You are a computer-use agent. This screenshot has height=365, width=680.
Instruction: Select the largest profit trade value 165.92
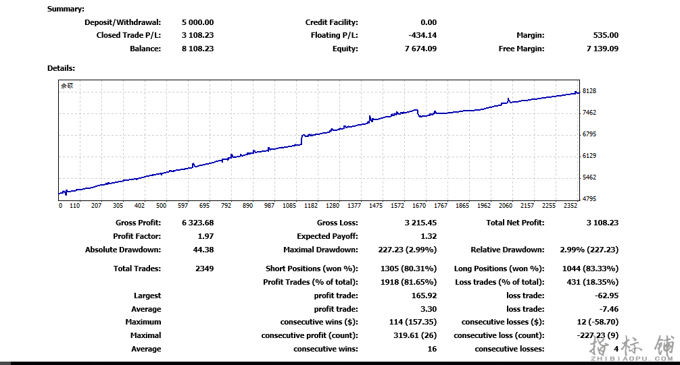pyautogui.click(x=424, y=296)
